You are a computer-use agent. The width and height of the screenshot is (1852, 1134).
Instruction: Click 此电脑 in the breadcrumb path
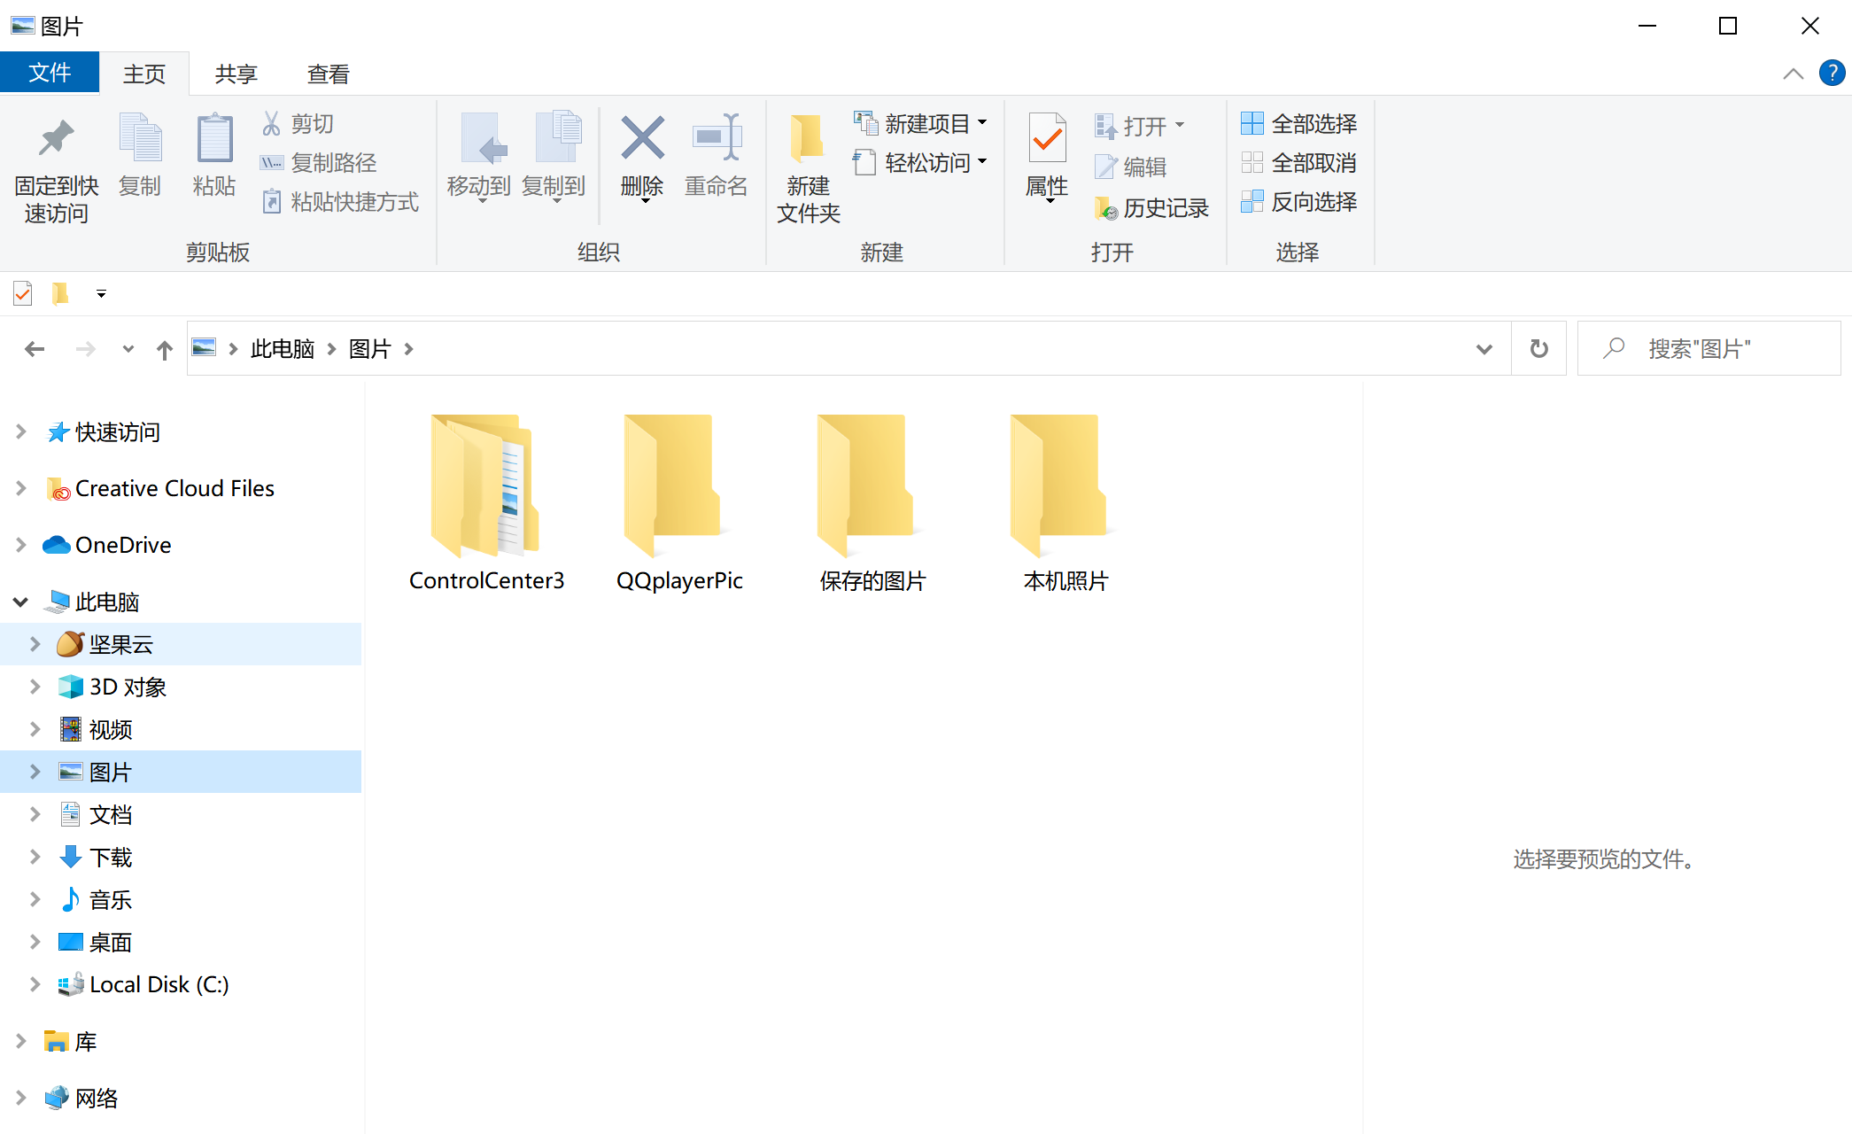[x=283, y=349]
